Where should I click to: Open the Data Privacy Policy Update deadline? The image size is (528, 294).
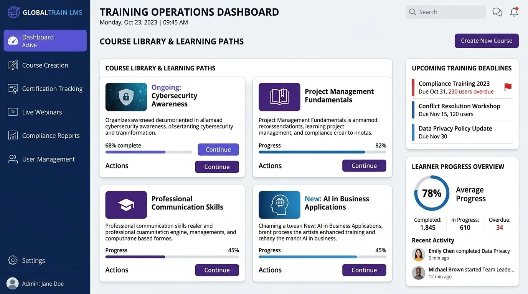click(462, 132)
